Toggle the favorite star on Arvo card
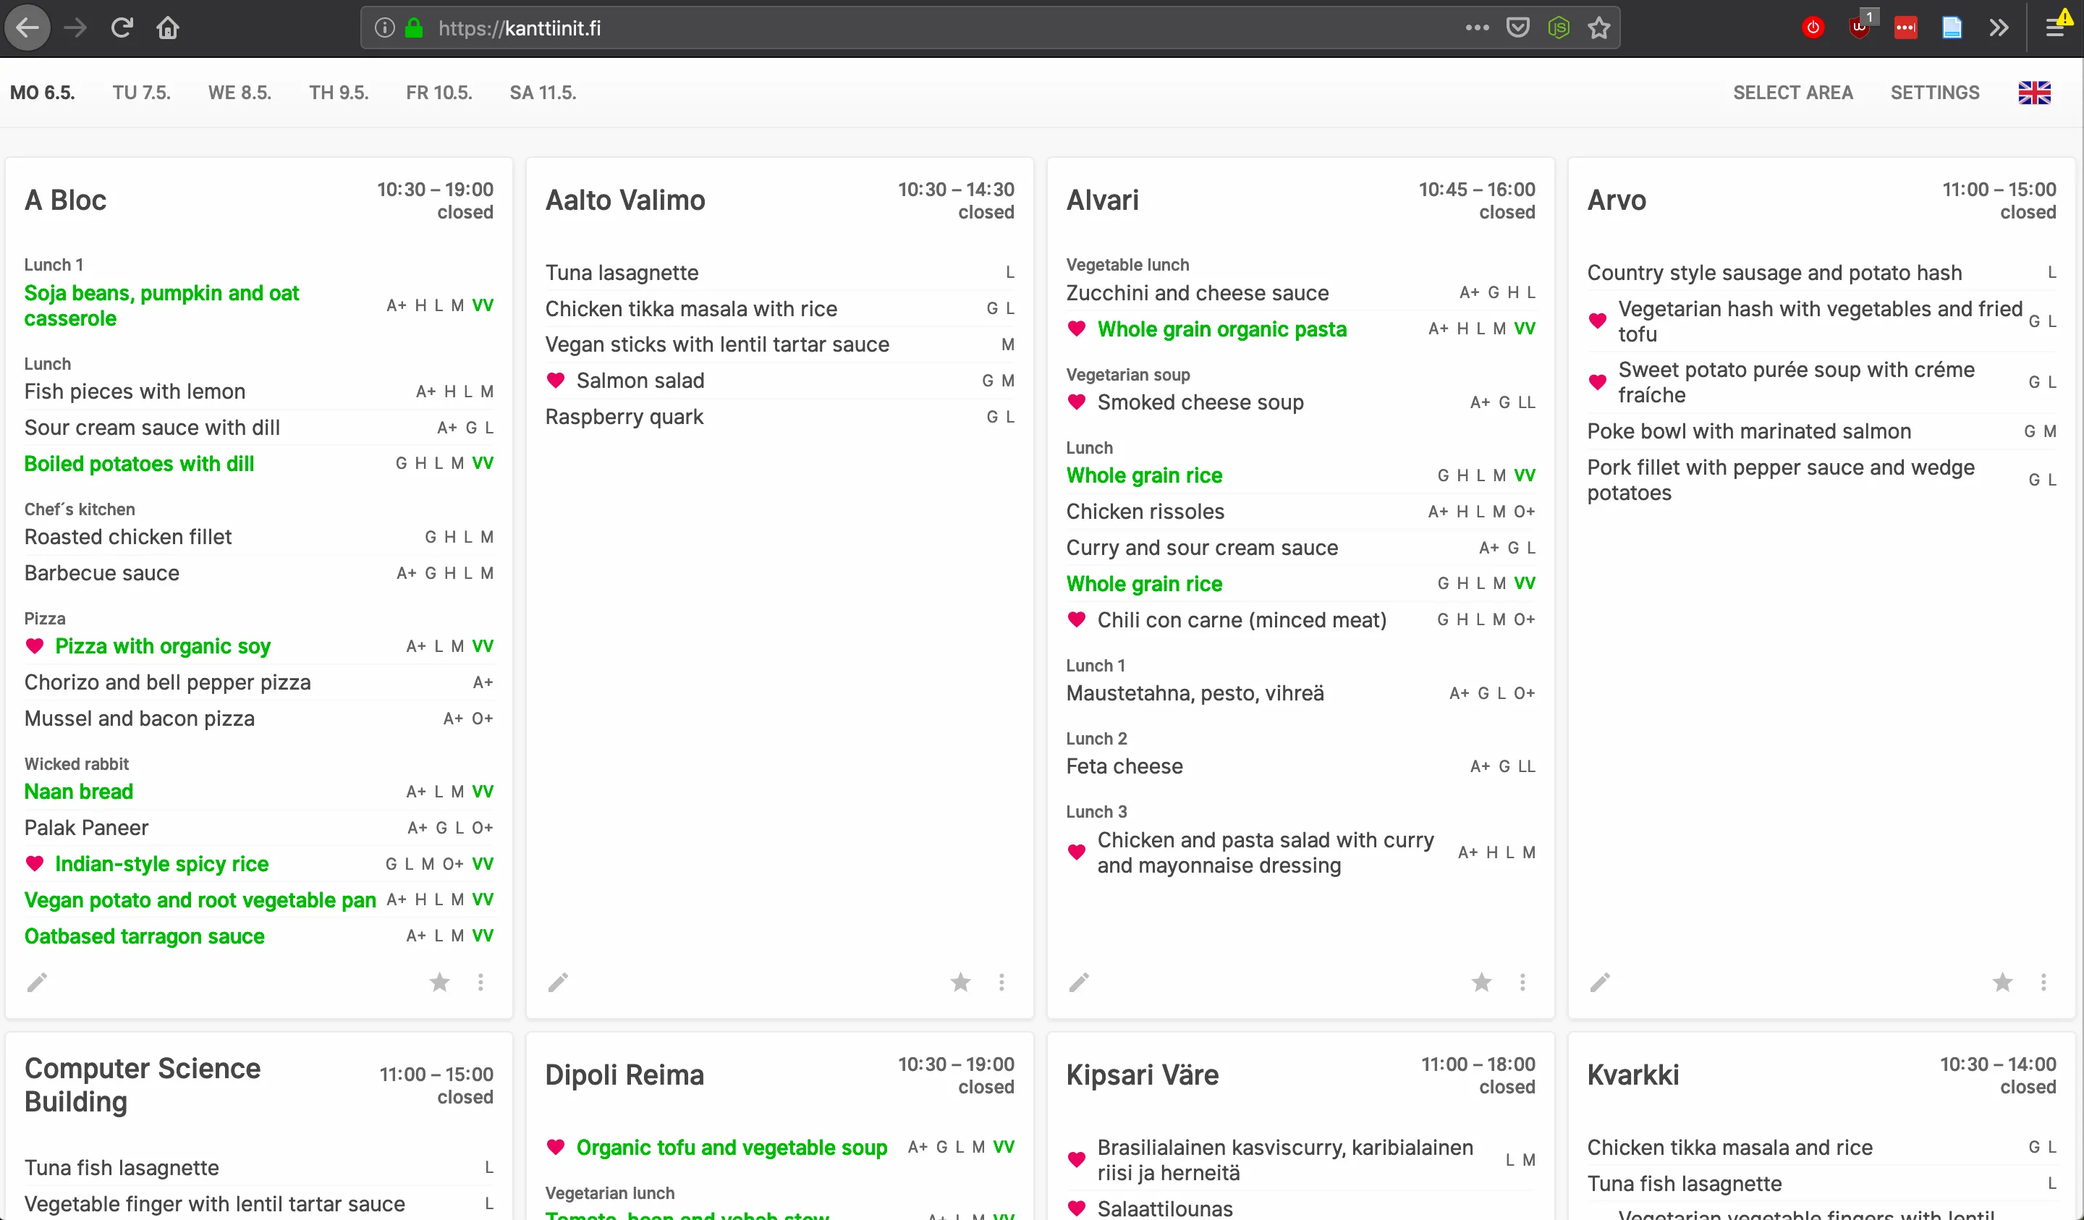 point(2002,982)
